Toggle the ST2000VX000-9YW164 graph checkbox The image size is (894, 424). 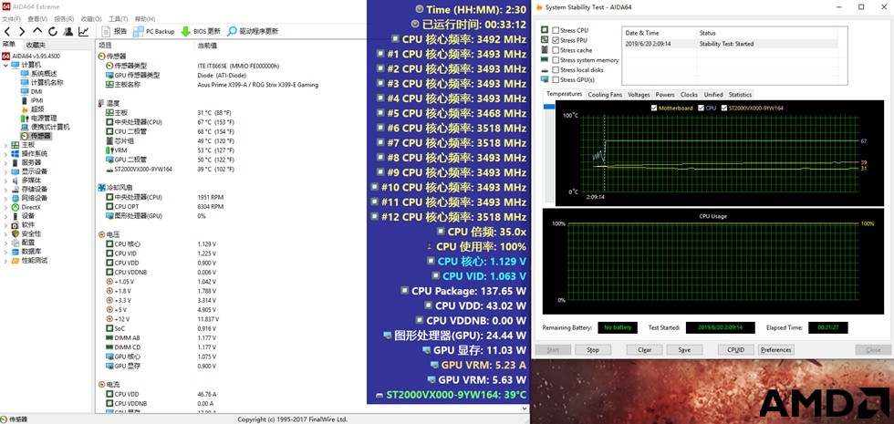[724, 108]
